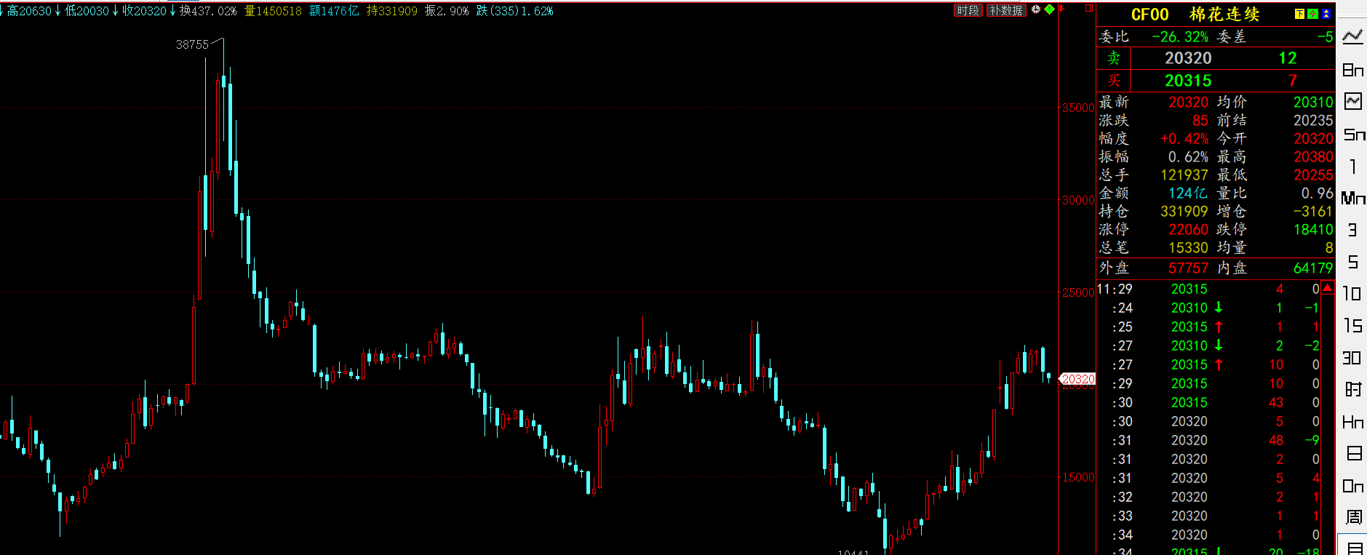This screenshot has width=1367, height=555.
Task: Switch to the 1-minute period
Action: [1353, 167]
